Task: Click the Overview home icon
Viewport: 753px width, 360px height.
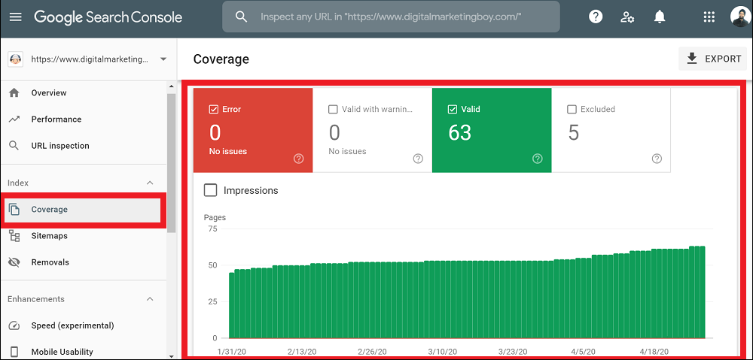Action: tap(14, 92)
